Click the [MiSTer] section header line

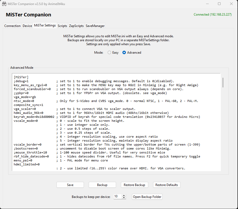click(21, 77)
